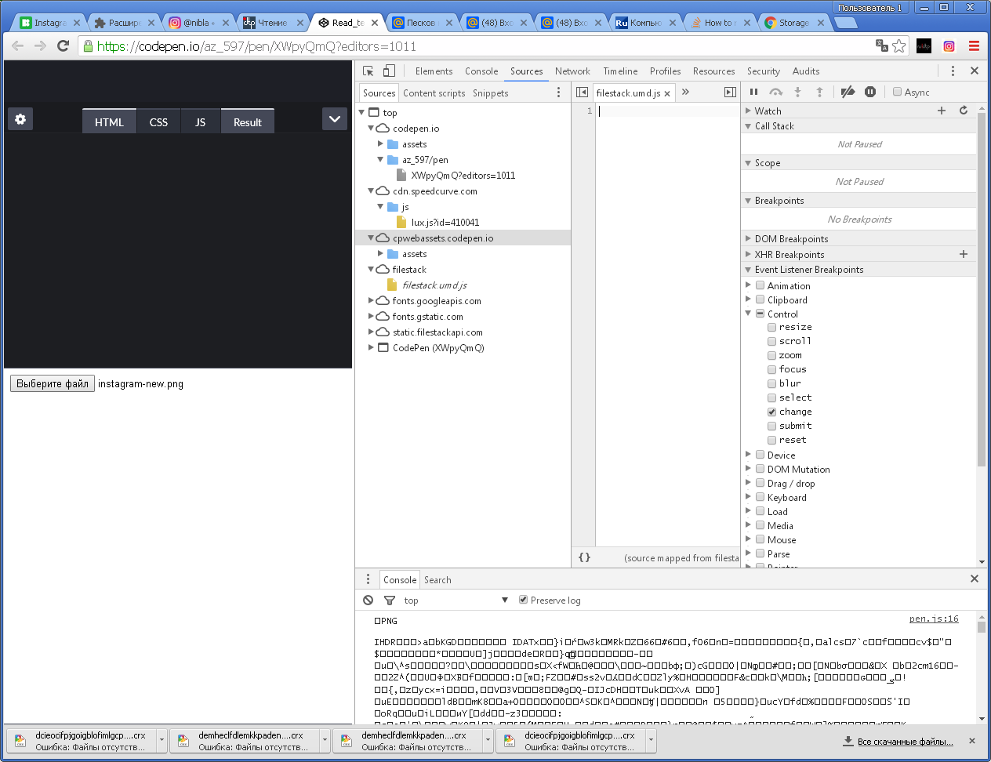Check the resize event breakpoint checkbox

tap(771, 327)
